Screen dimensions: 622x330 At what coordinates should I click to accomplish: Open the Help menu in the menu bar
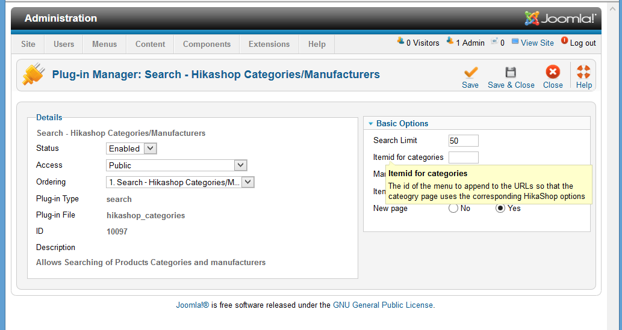click(x=317, y=44)
